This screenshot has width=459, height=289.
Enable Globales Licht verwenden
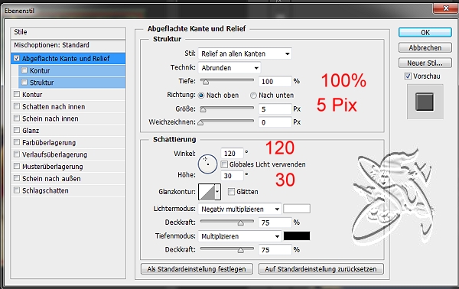[x=224, y=164]
